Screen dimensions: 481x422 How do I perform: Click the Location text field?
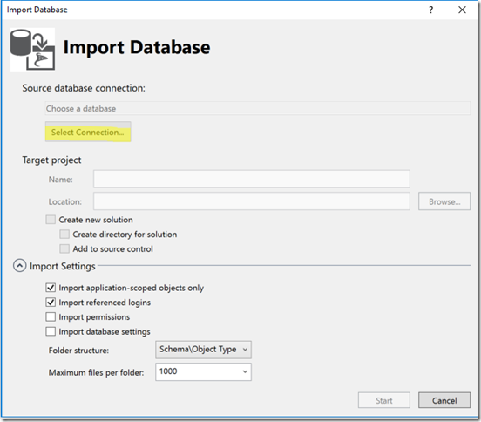[252, 201]
